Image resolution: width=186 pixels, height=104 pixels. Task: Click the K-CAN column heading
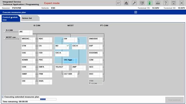click(x=37, y=25)
